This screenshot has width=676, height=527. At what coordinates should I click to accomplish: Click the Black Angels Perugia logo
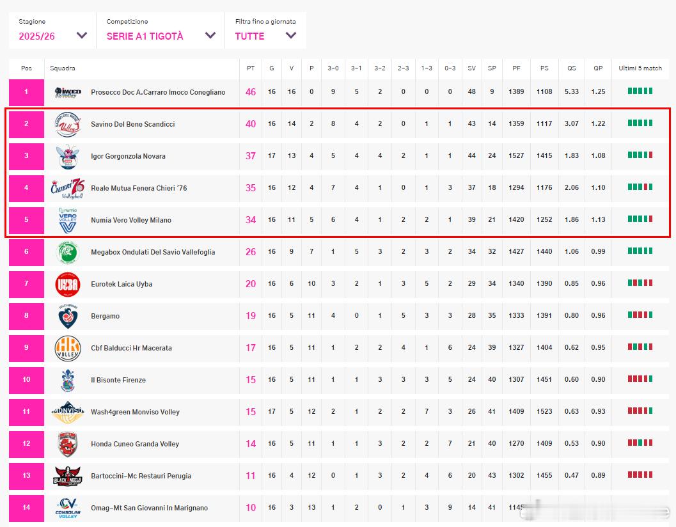pyautogui.click(x=67, y=476)
